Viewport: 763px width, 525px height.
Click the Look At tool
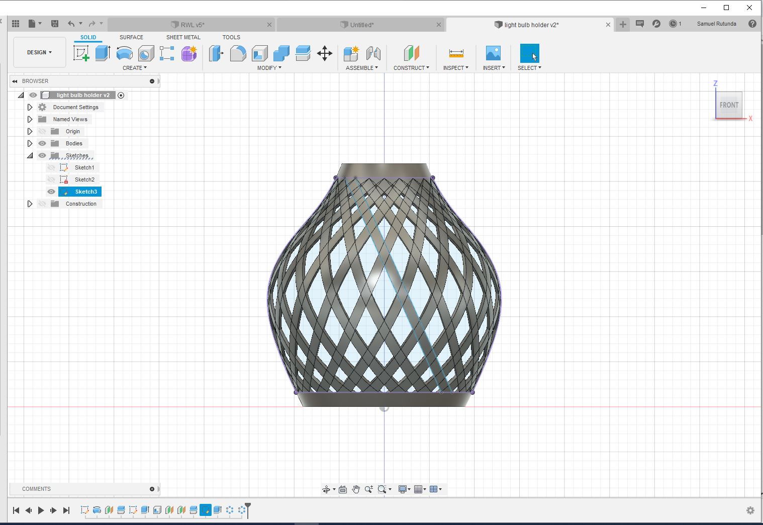pos(343,489)
